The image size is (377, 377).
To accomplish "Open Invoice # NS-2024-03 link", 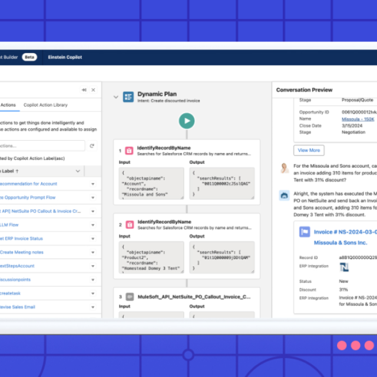I will 345,232.
